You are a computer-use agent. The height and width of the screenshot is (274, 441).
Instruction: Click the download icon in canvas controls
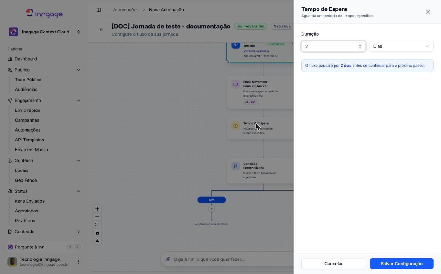pyautogui.click(x=97, y=241)
